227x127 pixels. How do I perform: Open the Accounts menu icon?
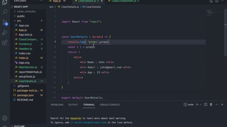click(5, 118)
